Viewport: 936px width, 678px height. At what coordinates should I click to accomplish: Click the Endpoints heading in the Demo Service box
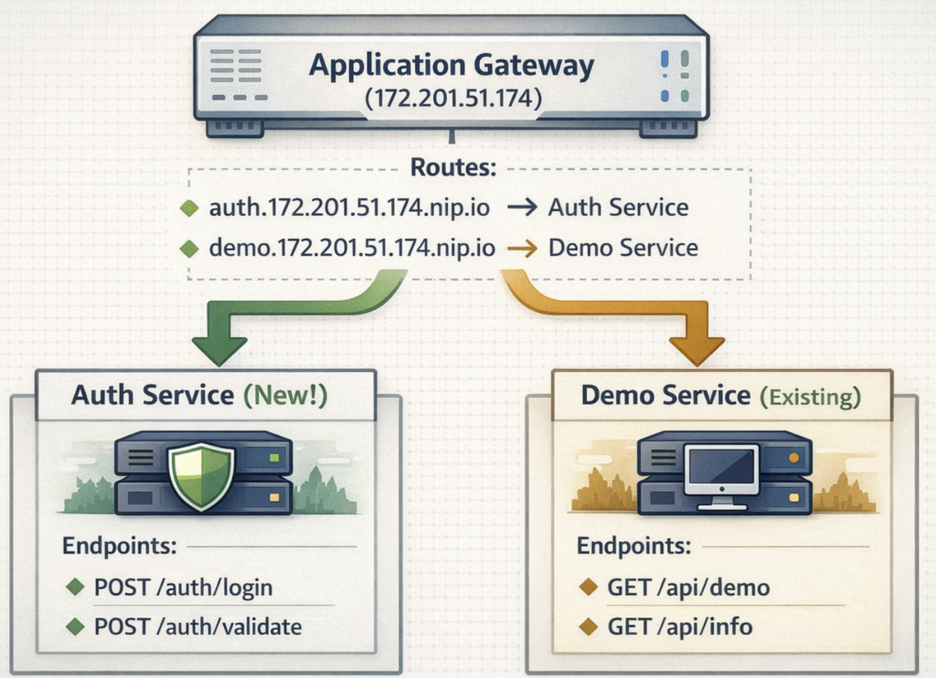pyautogui.click(x=633, y=546)
